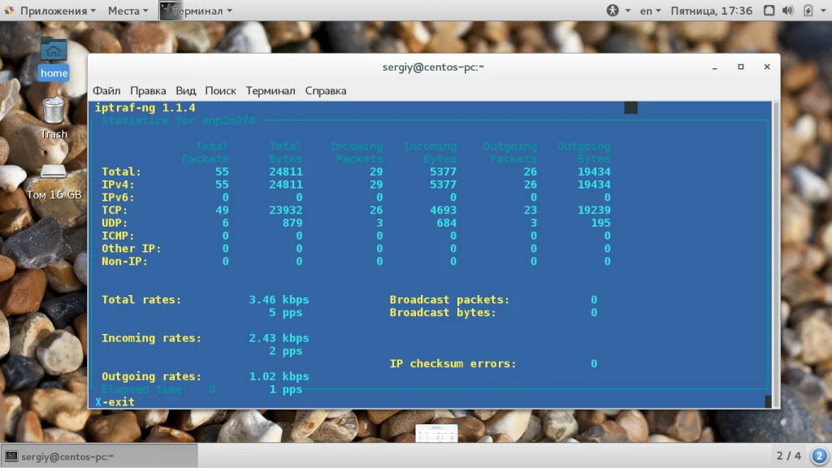Click the volume speaker icon
This screenshot has width=832, height=468.
pyautogui.click(x=787, y=11)
